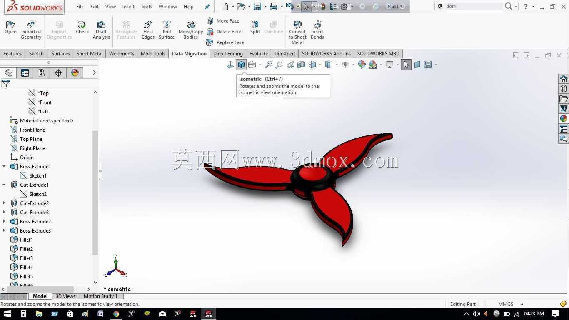Open the ConfigurationManager panel tab
This screenshot has height=320, width=569.
coord(42,73)
